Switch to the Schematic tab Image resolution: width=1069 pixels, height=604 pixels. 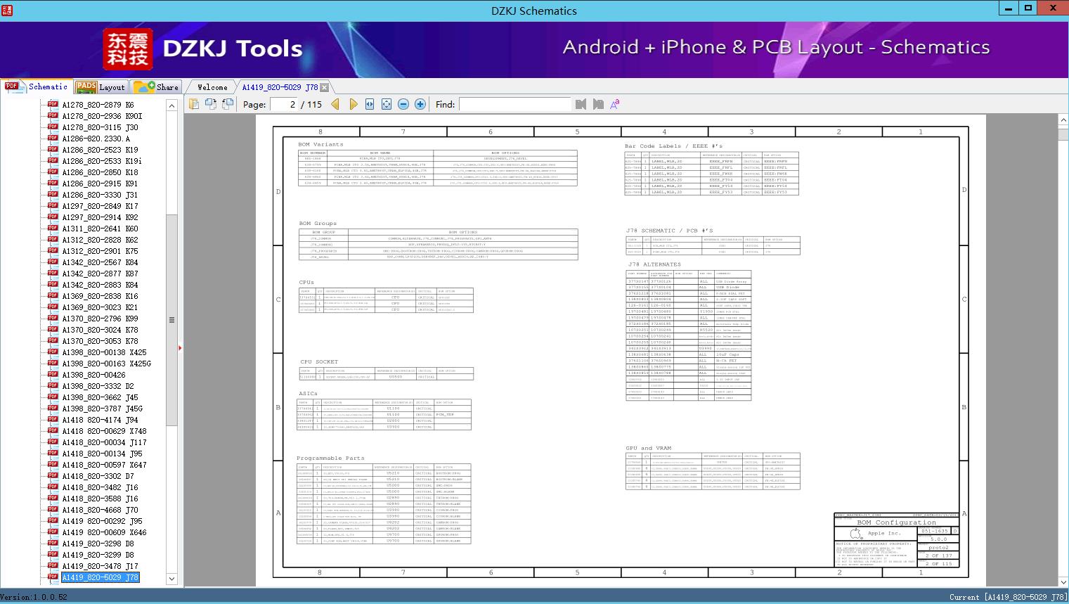click(37, 86)
